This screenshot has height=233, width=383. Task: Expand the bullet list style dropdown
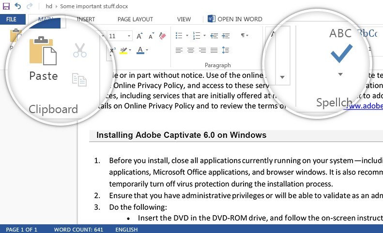187,36
